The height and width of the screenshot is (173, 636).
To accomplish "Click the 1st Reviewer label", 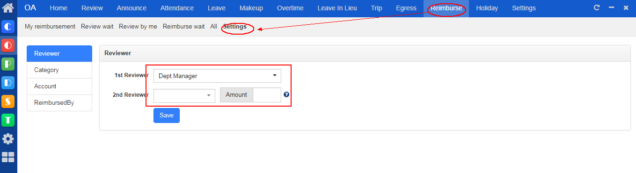I will click(x=132, y=75).
